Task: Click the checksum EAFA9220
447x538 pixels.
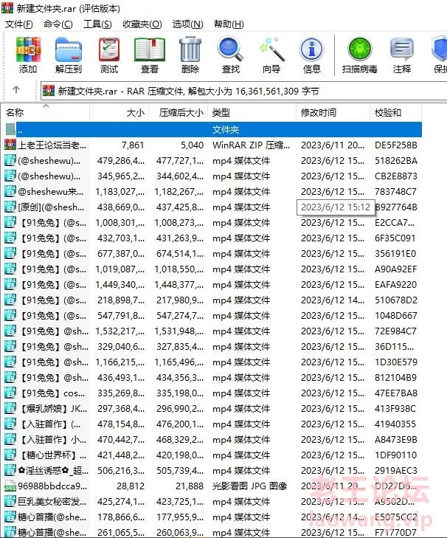Action: tap(395, 284)
